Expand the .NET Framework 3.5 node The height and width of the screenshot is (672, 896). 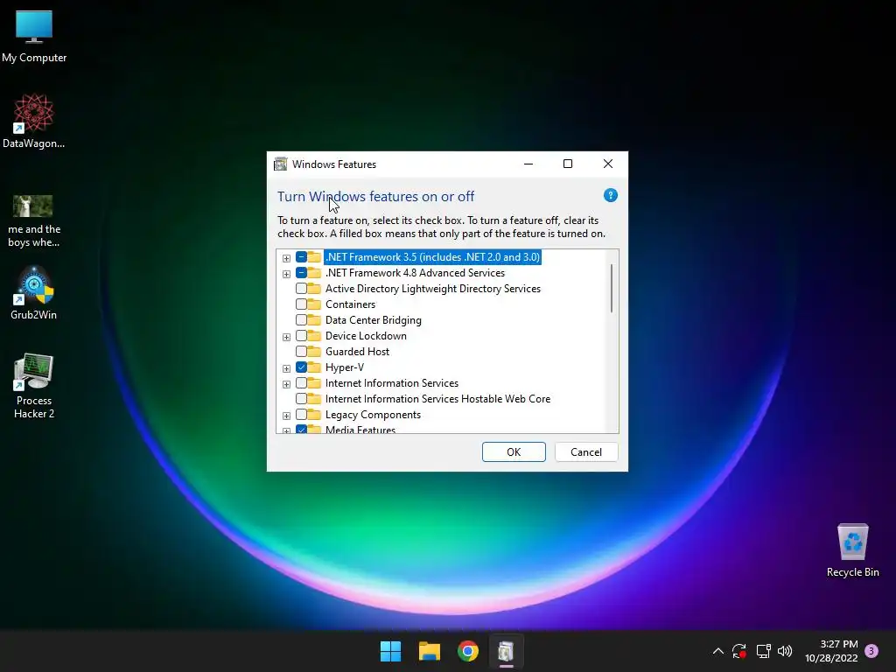coord(286,258)
